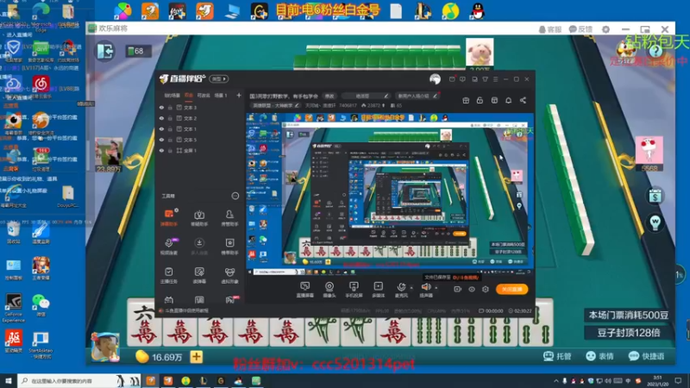
Task: Toggle the lock on the 文本 1 layer
Action: click(170, 128)
